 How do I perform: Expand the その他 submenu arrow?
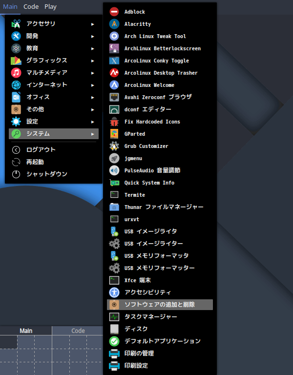[x=93, y=109]
